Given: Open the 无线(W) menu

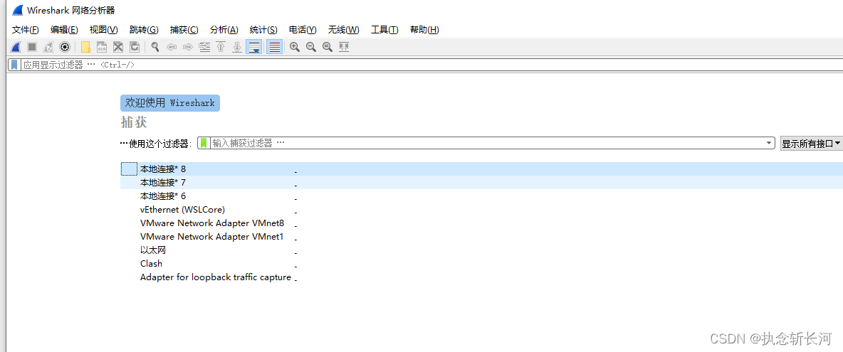Looking at the screenshot, I should pos(344,30).
